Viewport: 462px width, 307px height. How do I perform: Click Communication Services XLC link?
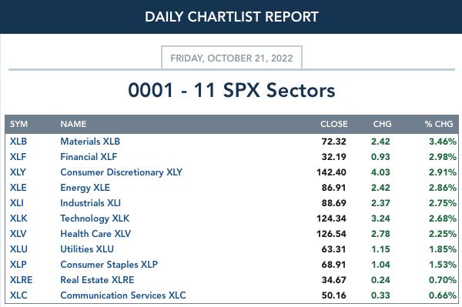pos(123,295)
